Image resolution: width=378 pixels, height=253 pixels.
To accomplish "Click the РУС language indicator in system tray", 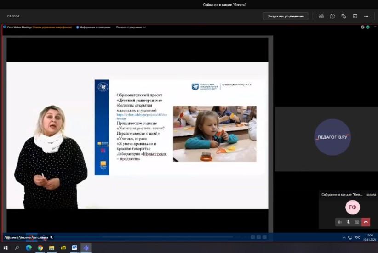I will [x=357, y=237].
